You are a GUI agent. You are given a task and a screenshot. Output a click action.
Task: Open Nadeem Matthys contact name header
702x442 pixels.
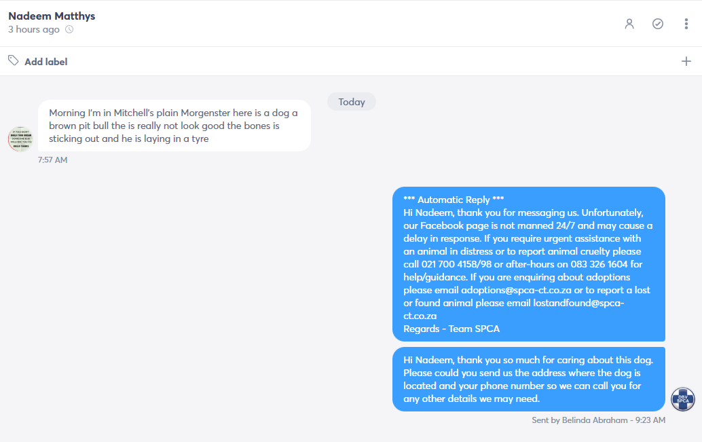52,16
